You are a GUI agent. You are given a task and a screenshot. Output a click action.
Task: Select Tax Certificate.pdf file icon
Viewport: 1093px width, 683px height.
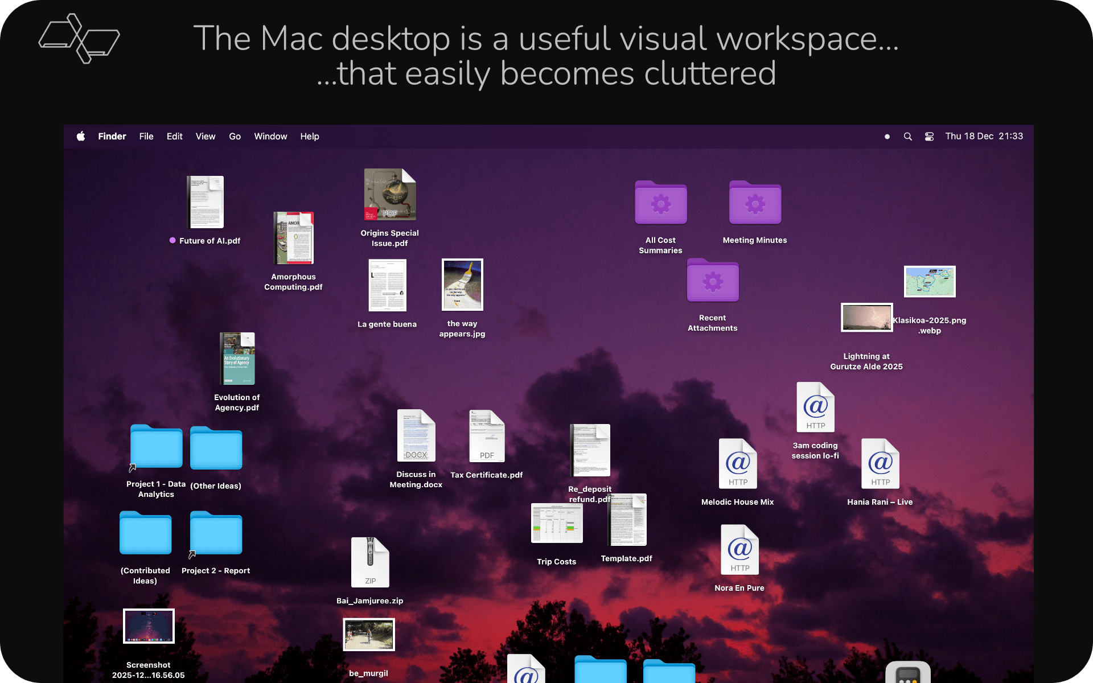click(x=487, y=436)
